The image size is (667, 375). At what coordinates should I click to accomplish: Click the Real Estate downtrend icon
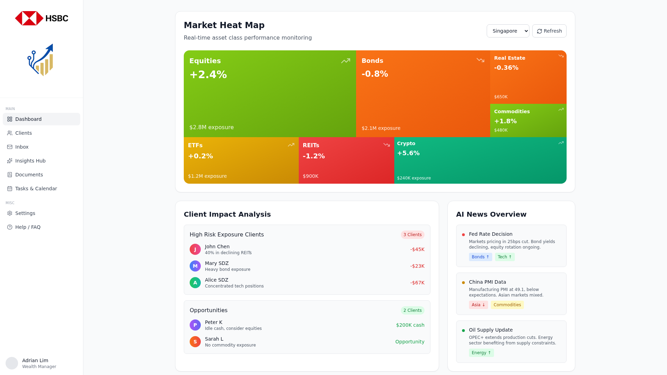coord(561,56)
